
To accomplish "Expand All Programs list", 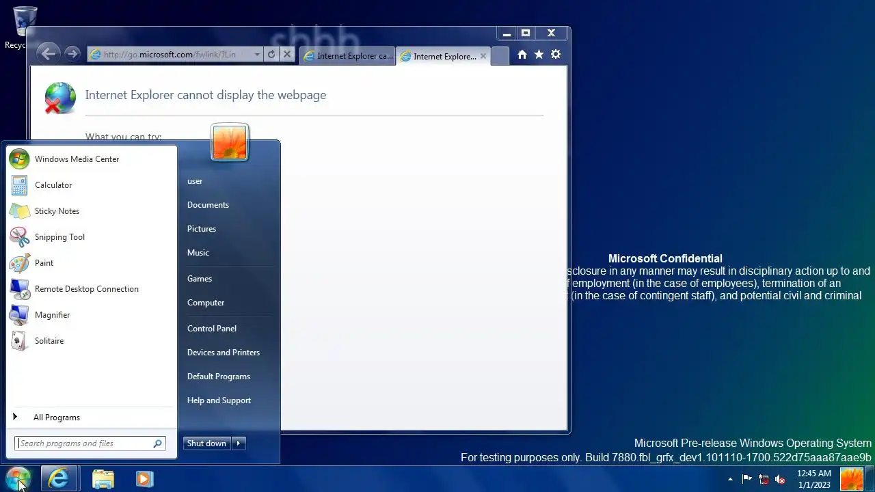I will (x=91, y=418).
